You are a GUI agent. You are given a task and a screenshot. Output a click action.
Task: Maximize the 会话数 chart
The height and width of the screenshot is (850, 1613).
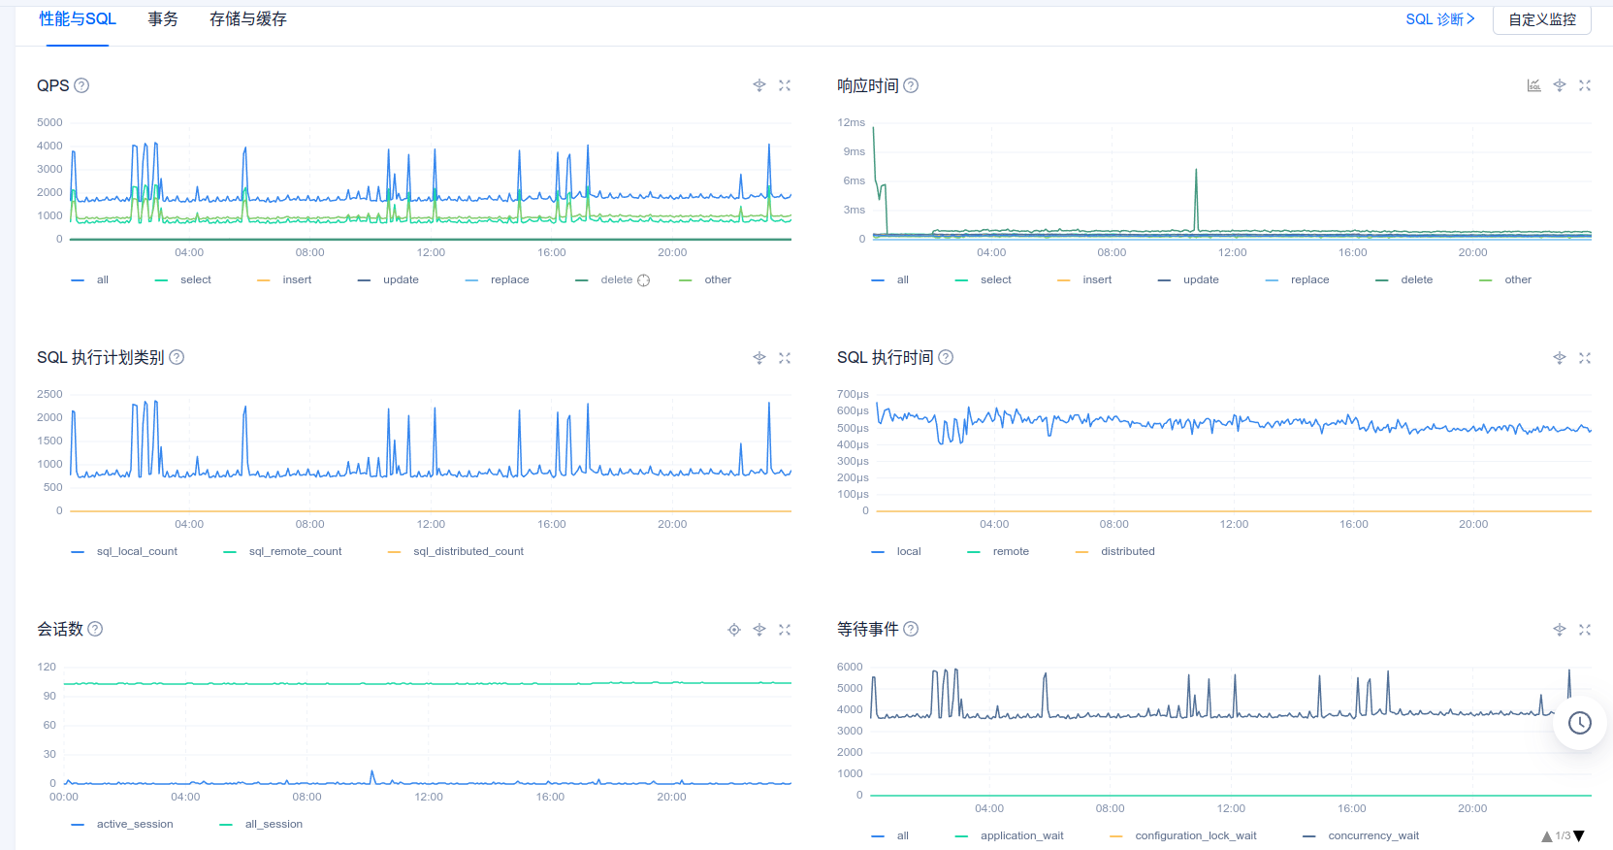(x=785, y=630)
